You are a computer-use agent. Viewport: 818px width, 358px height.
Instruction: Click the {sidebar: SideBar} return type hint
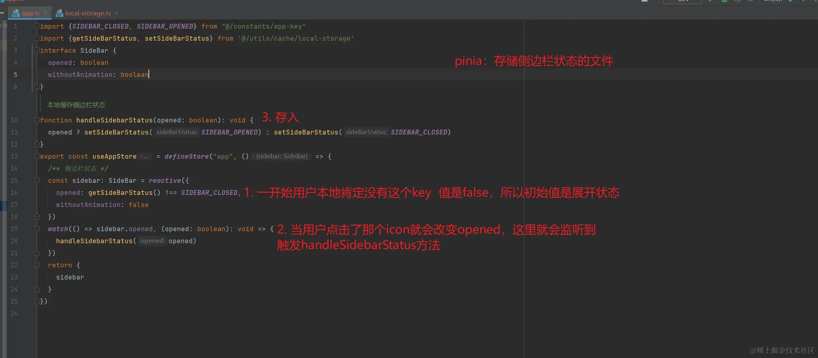pyautogui.click(x=281, y=156)
